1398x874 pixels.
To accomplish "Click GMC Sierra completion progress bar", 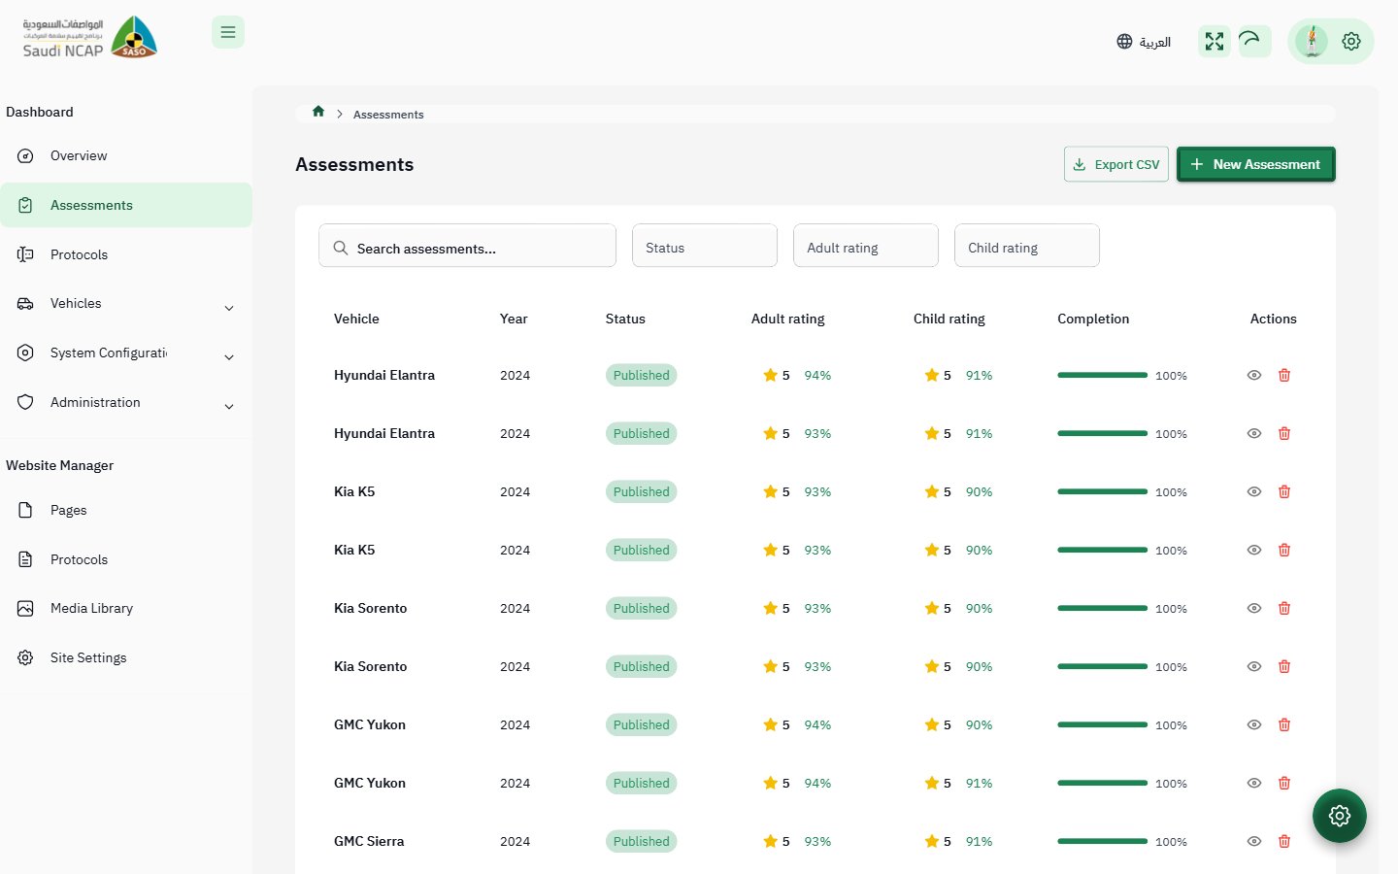I will click(x=1102, y=841).
